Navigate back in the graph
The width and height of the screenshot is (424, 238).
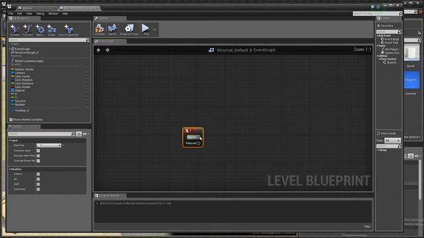click(x=99, y=50)
